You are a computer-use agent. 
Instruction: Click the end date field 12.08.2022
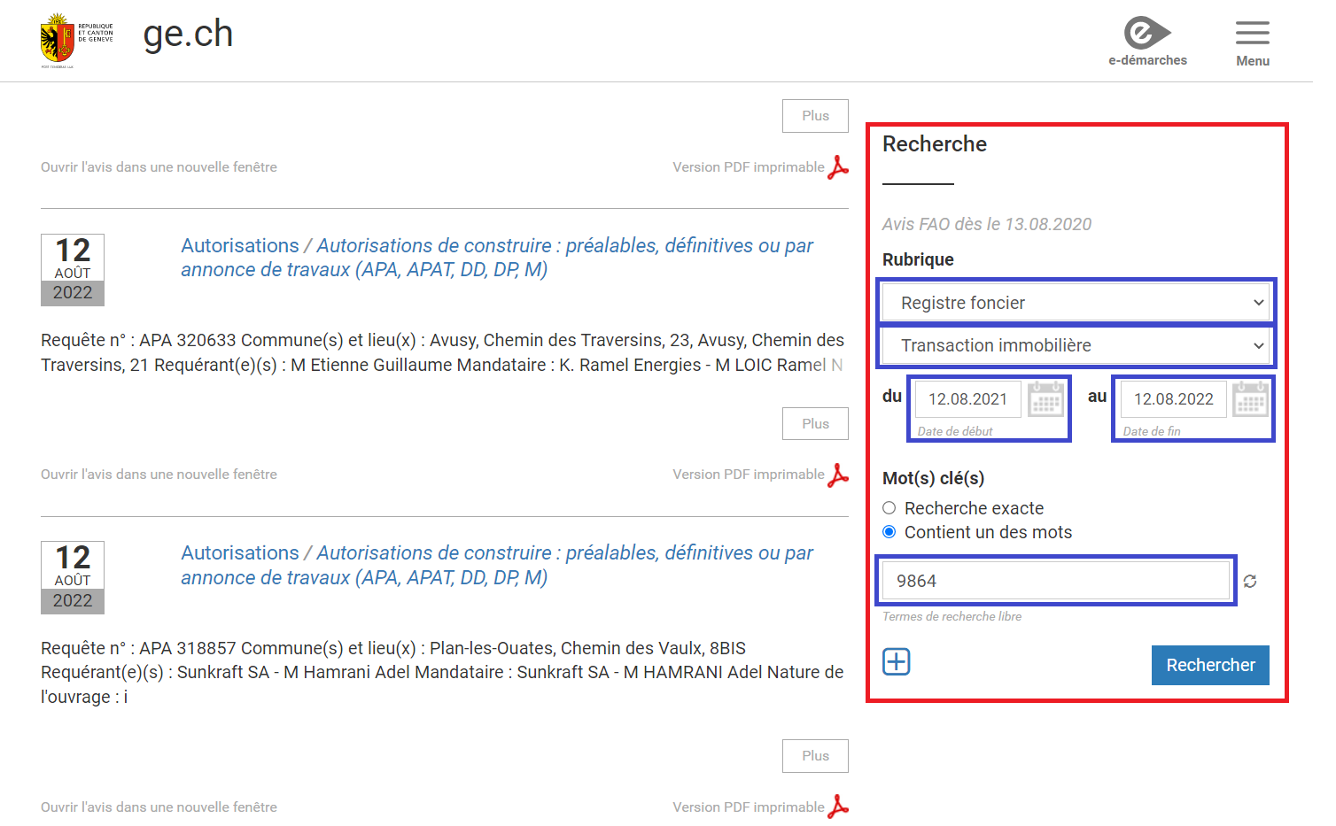click(1173, 399)
